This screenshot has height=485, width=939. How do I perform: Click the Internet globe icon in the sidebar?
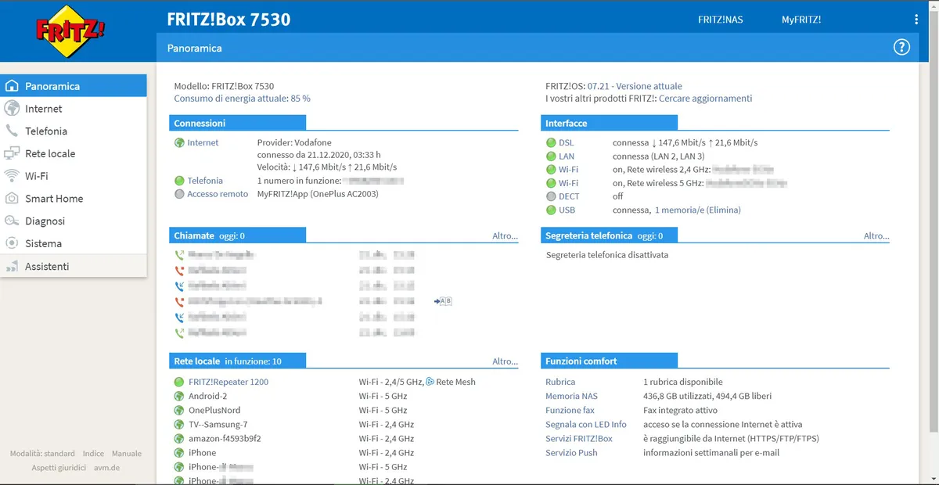pyautogui.click(x=12, y=109)
